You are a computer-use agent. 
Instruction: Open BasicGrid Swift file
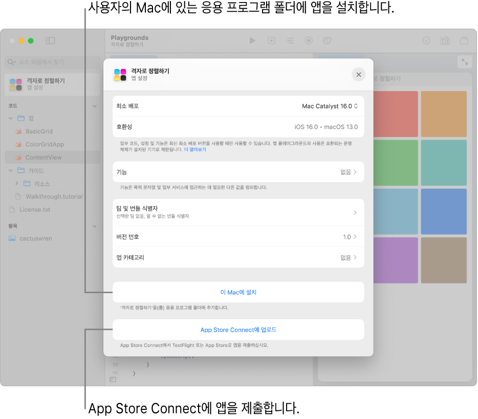(x=39, y=131)
